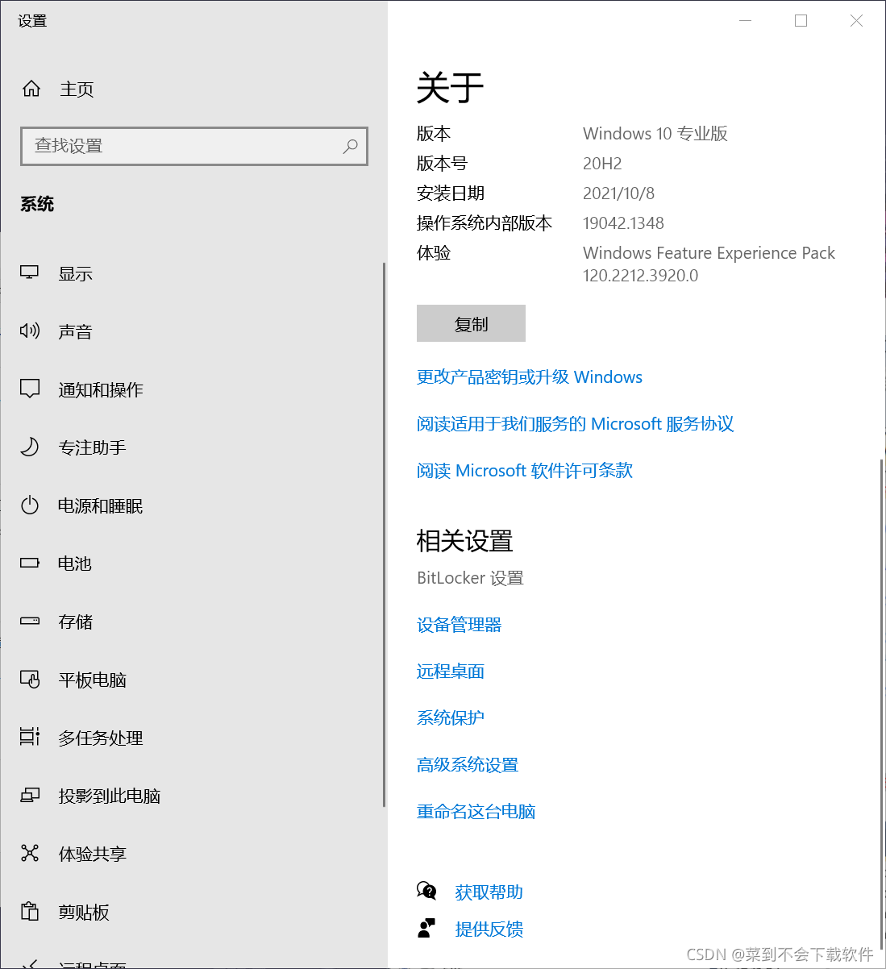Click the Home (主页) house icon
The width and height of the screenshot is (886, 969).
pos(31,89)
